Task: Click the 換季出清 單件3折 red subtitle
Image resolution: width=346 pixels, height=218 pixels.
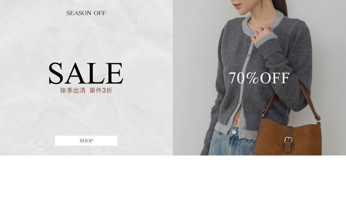Action: click(86, 90)
